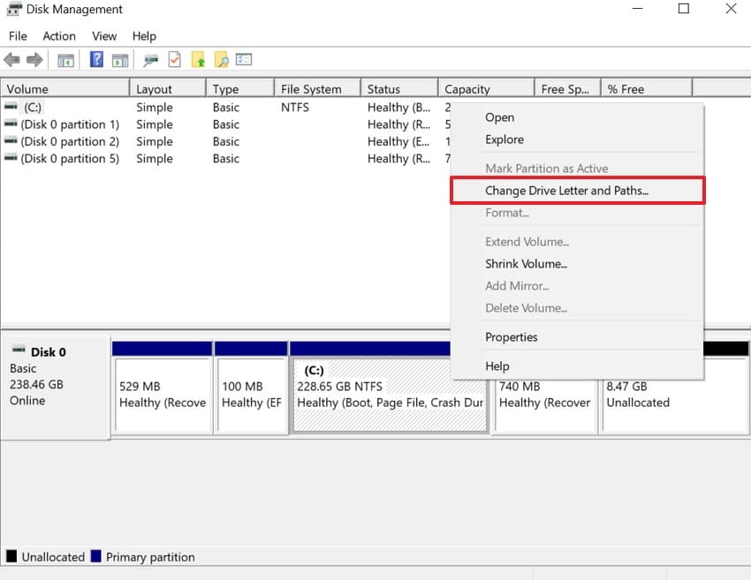Select Shrink Volume from context menu
Screen dimensions: 751x580
(577, 264)
